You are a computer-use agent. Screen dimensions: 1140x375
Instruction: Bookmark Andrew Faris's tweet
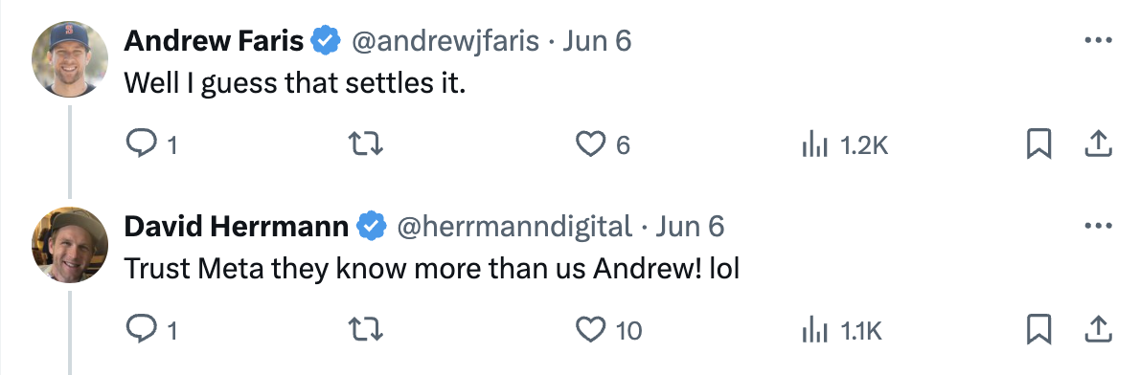pos(1039,145)
